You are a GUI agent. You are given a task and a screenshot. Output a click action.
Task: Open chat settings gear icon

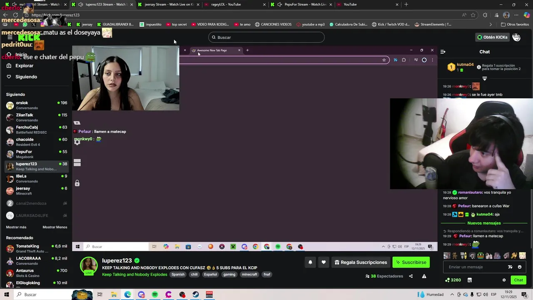(x=504, y=280)
